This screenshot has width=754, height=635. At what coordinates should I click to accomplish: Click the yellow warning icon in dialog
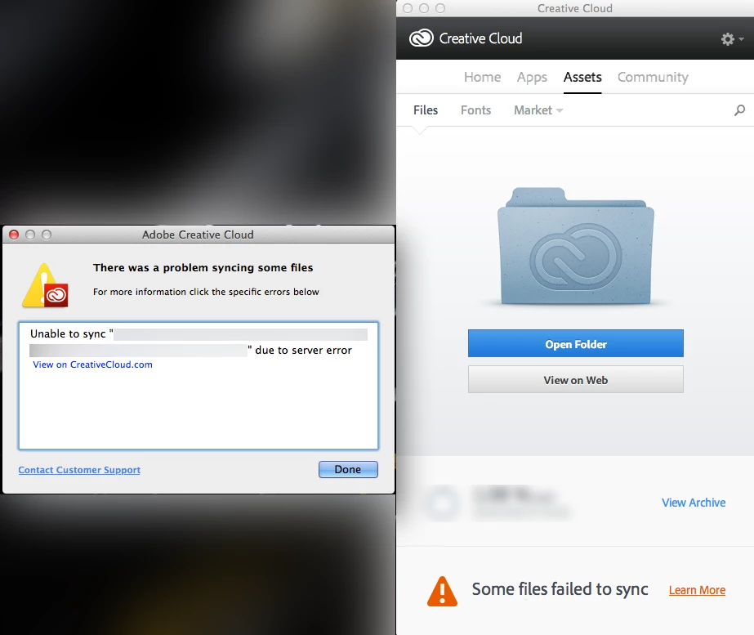click(45, 285)
